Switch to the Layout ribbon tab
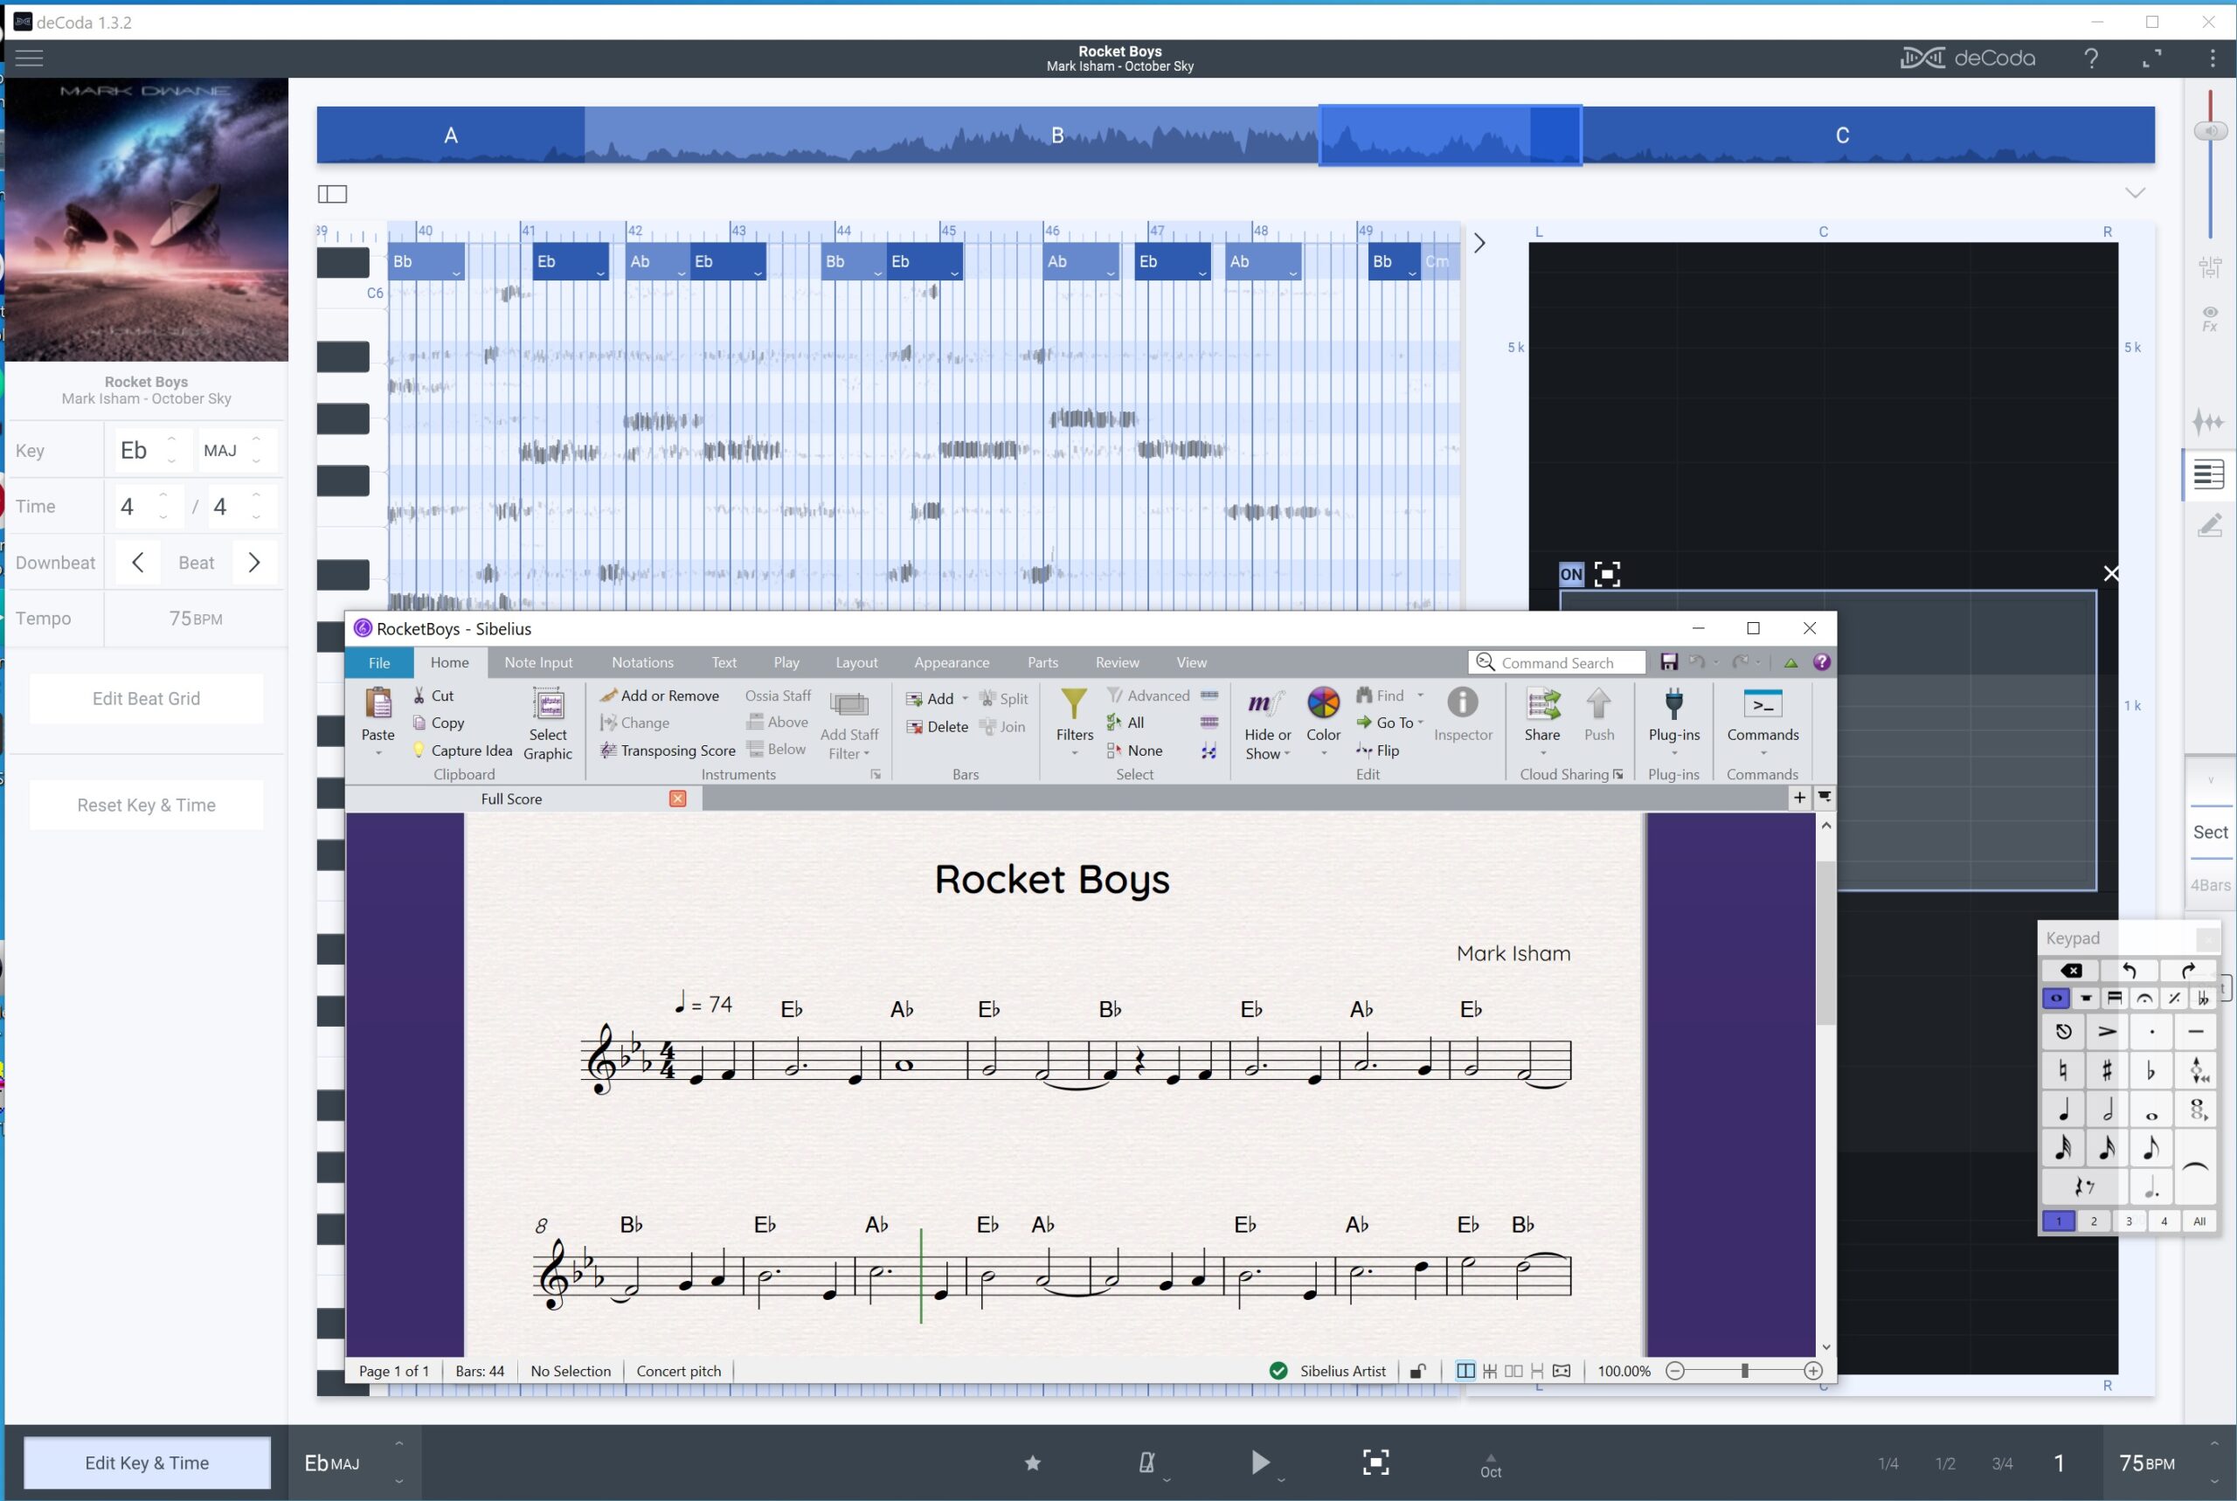This screenshot has height=1501, width=2237. [855, 662]
